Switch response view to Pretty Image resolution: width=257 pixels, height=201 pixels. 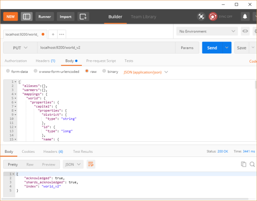(x=13, y=164)
